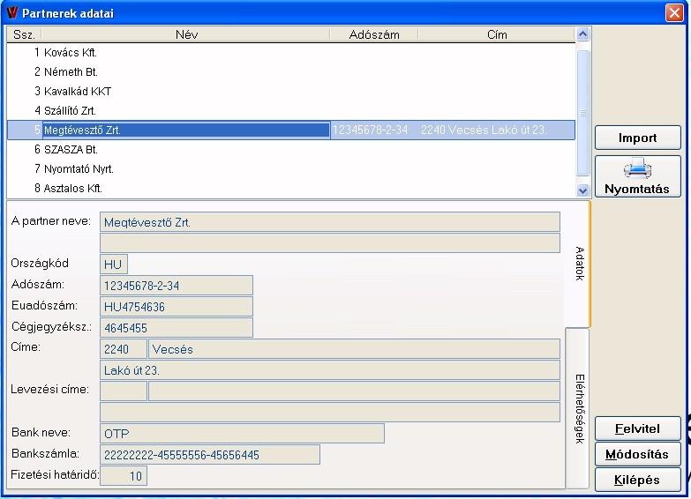Click the partner list scrollbar thumb

(x=582, y=113)
